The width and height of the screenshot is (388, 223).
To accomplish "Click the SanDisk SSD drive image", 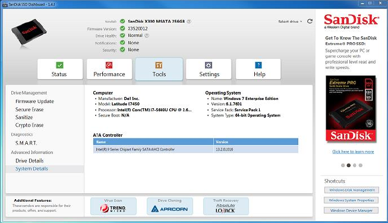I will [29, 32].
